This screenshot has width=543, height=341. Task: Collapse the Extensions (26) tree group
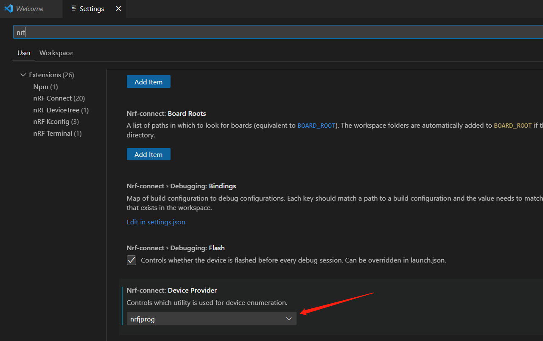pos(23,75)
